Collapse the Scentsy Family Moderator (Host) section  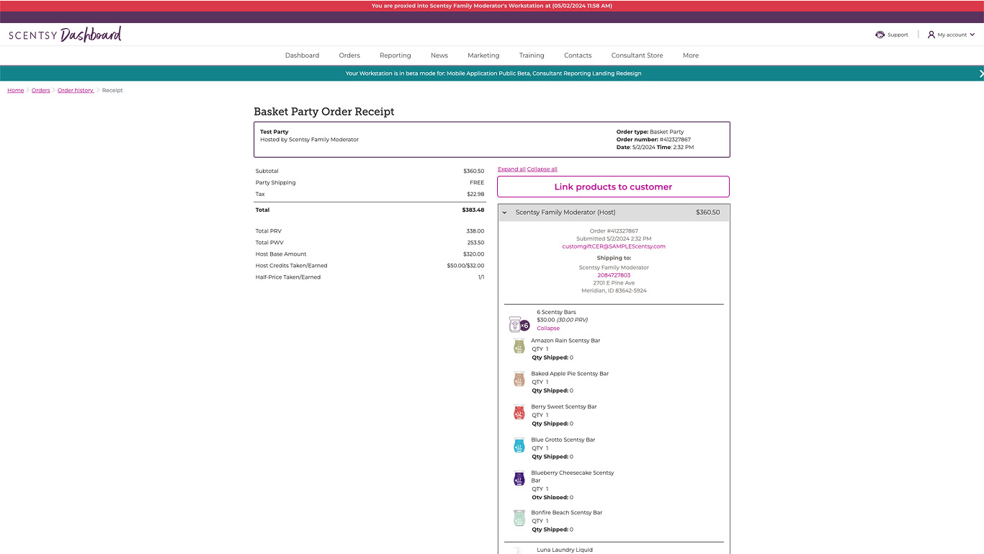coord(504,213)
